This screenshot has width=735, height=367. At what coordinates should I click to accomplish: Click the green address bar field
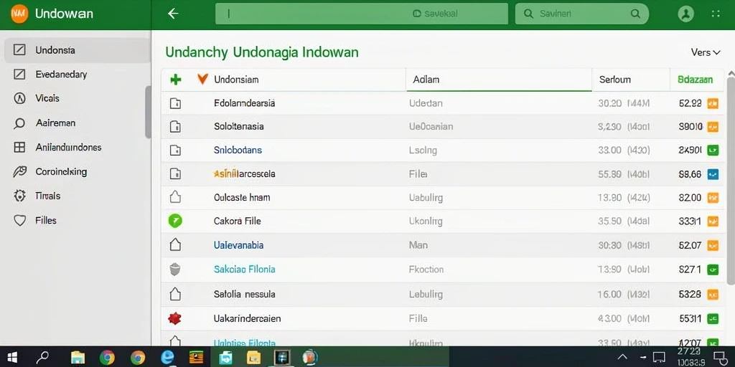[x=362, y=14]
